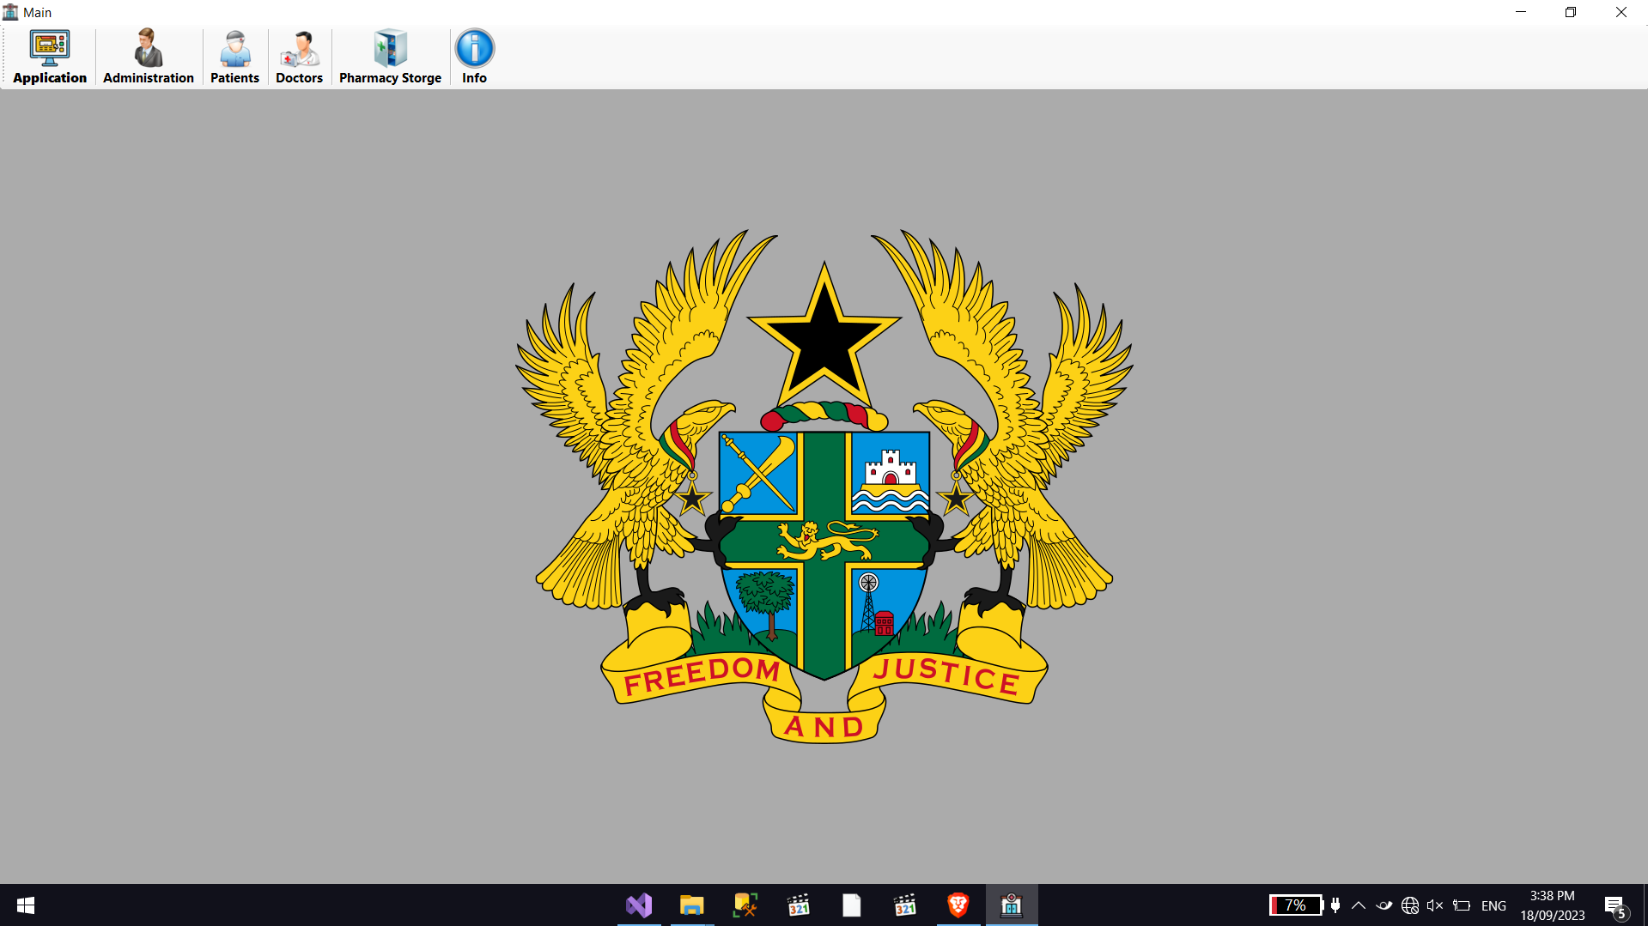This screenshot has height=926, width=1648.
Task: Minimize the Main window
Action: [1521, 12]
